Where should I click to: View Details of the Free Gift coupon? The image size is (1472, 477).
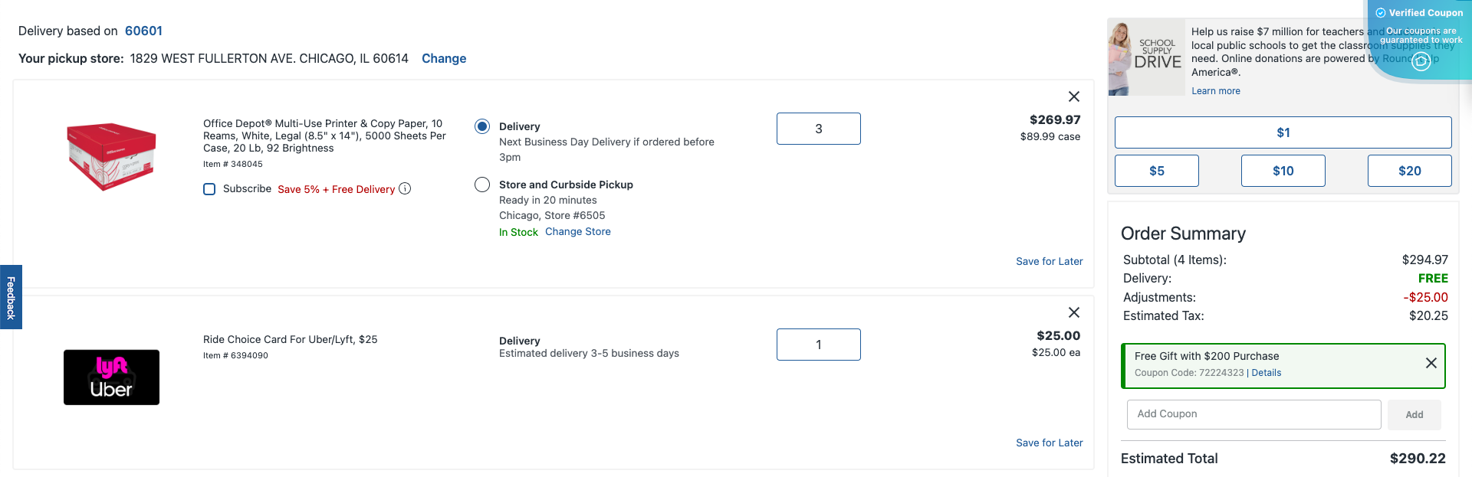coord(1267,373)
